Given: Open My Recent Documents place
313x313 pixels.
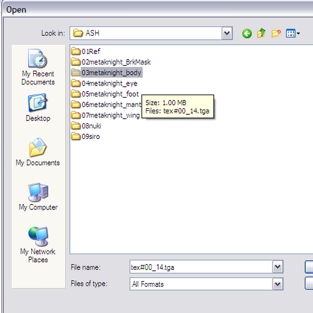Looking at the screenshot, I should tap(38, 67).
